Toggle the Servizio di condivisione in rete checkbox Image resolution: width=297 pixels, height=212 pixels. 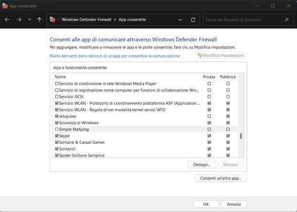56,84
